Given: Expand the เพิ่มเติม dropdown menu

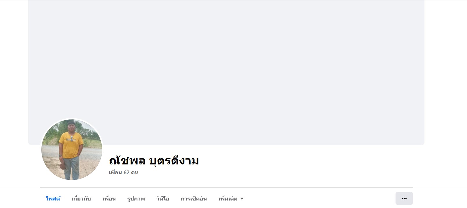Looking at the screenshot, I should [231, 198].
